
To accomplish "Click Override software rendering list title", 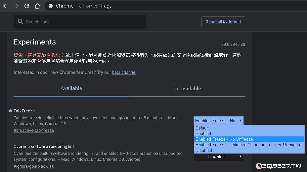I will [44, 146].
